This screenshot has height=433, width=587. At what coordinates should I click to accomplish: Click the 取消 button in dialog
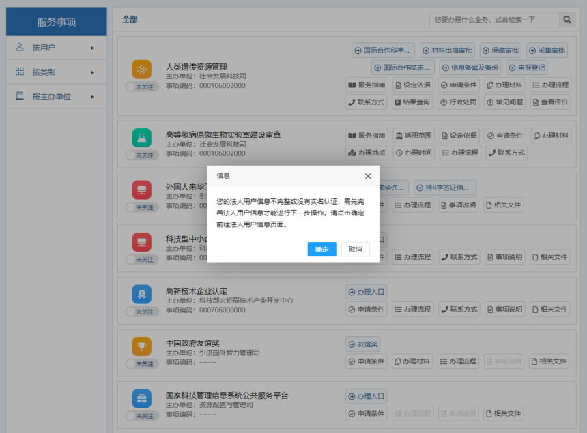point(356,250)
